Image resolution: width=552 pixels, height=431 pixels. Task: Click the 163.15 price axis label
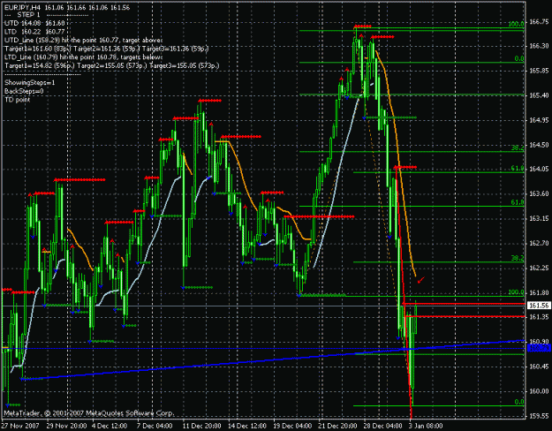coord(539,219)
